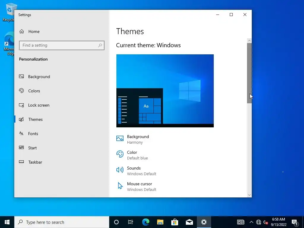Select the Recycle Bin desktop icon
Viewport: 304px width, 228px height.
coord(8,12)
